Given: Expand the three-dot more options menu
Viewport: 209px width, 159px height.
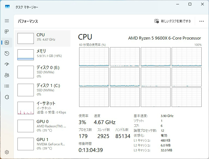Looking at the screenshot, I should (202, 21).
